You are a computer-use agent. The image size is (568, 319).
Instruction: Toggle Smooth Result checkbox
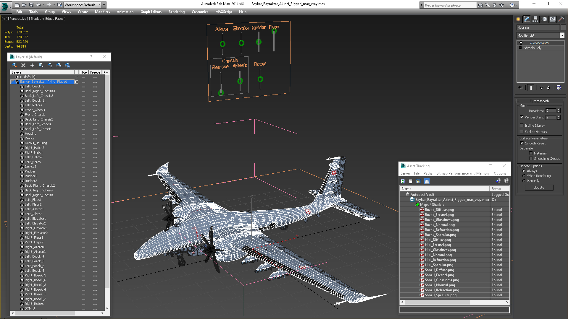[x=522, y=143]
